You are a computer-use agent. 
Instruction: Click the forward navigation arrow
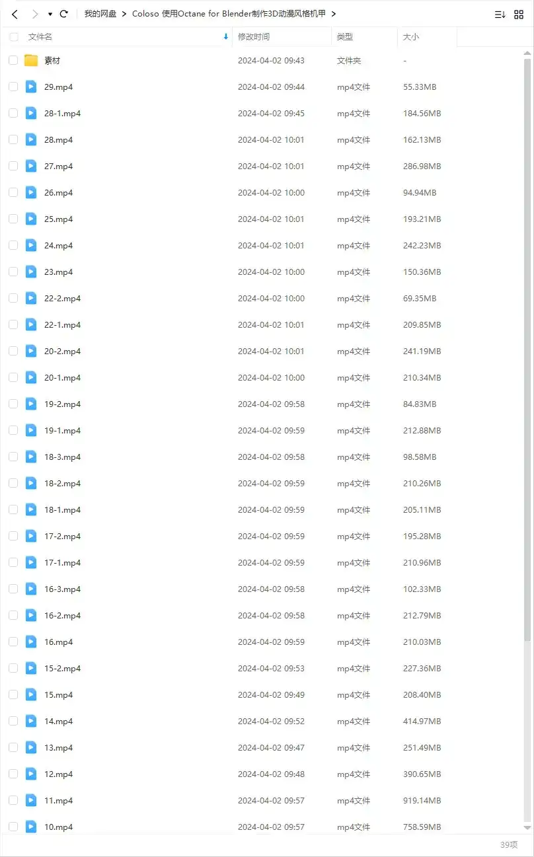(35, 14)
